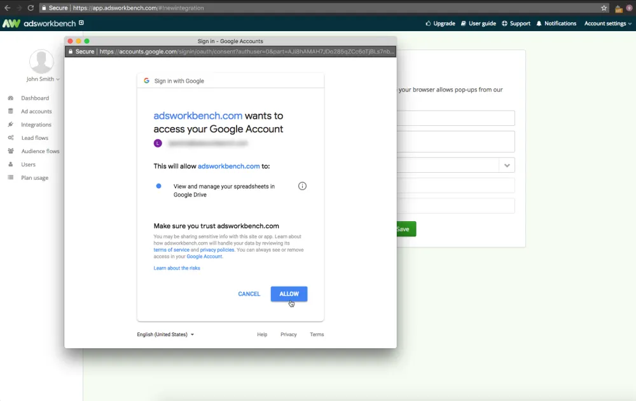636x401 pixels.
Task: Click the main browser address bar
Action: tap(324, 8)
